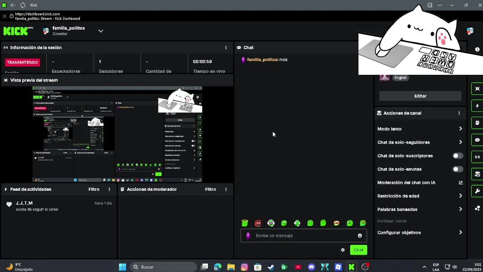Reload the page with refresh icon
Image resolution: width=483 pixels, height=272 pixels.
point(23,5)
